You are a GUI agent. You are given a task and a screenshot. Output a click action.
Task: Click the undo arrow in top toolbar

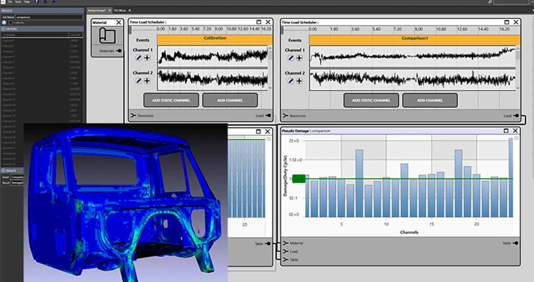[45, 2]
